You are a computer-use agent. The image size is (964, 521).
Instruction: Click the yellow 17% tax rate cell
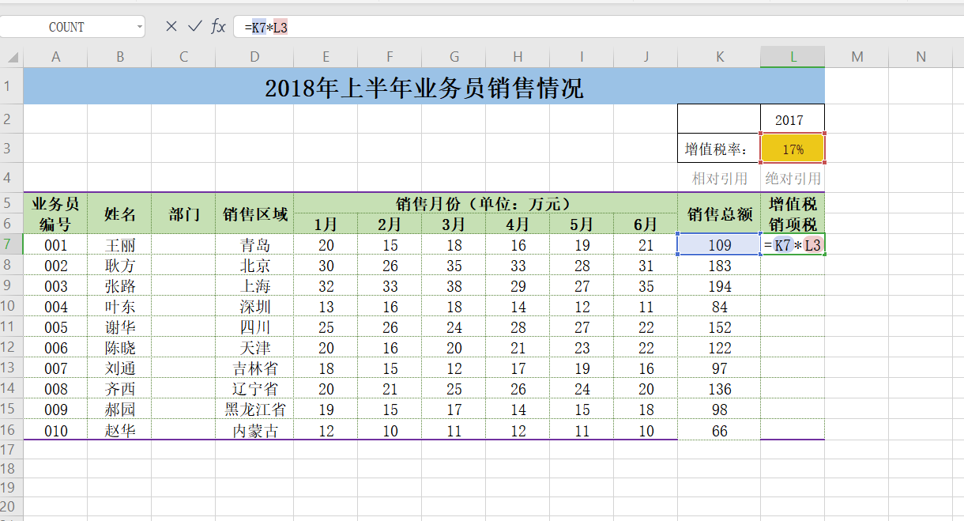pos(793,149)
